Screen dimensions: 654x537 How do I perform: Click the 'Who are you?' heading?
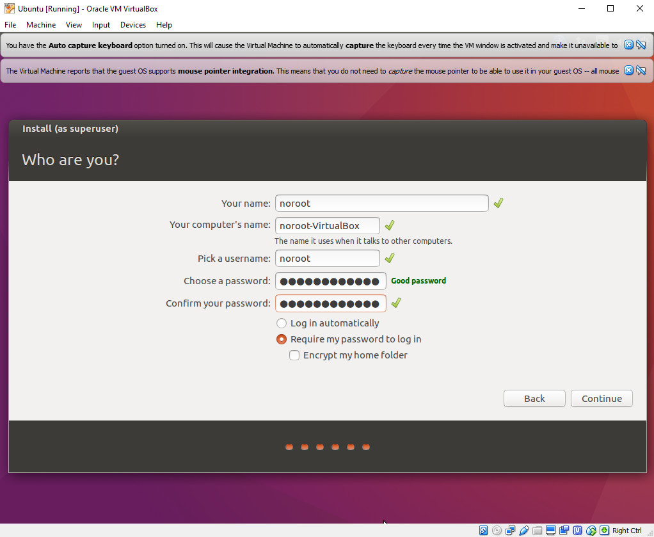(x=70, y=160)
